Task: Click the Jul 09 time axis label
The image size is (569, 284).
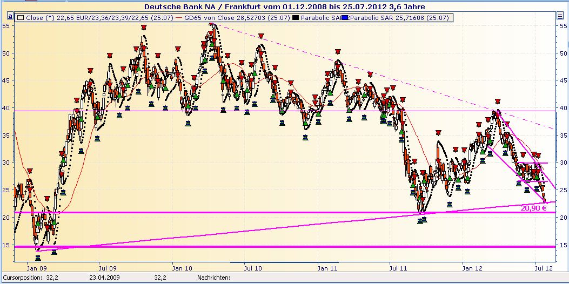Action: pyautogui.click(x=109, y=268)
